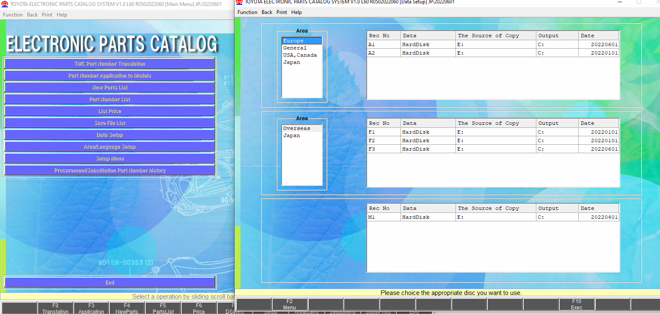Image resolution: width=660 pixels, height=314 pixels.
Task: Select the F3 record row dated 20220601
Action: click(x=493, y=149)
